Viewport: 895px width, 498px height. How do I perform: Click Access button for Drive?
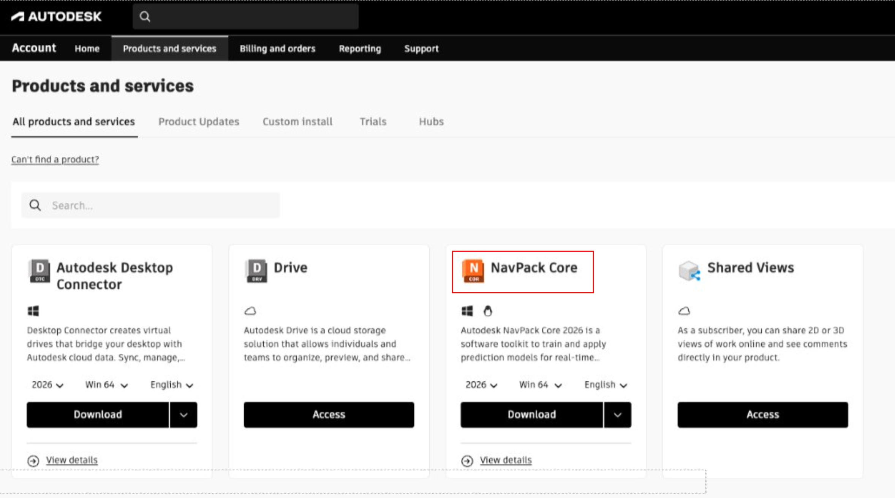coord(329,415)
